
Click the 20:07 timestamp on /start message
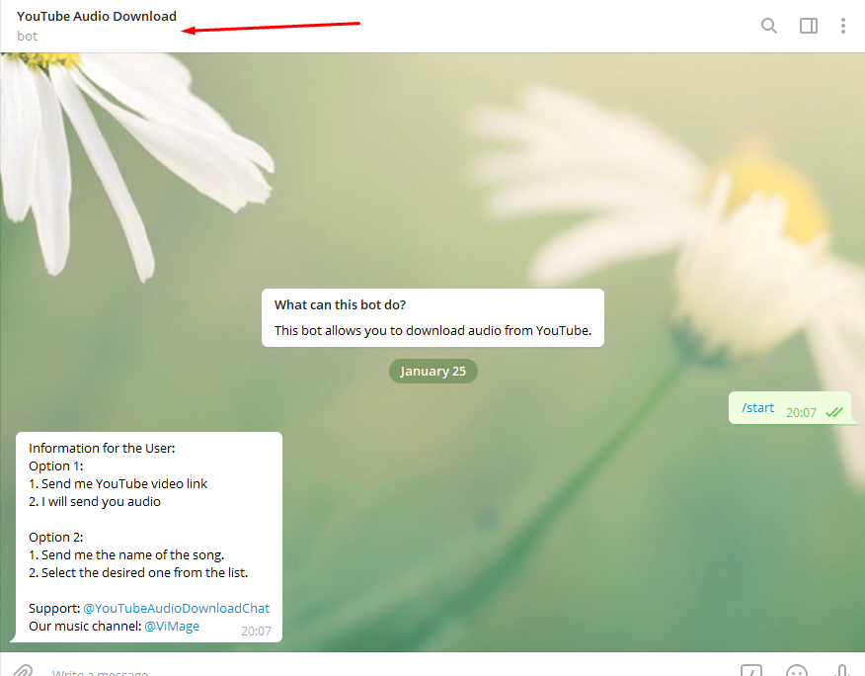[801, 412]
